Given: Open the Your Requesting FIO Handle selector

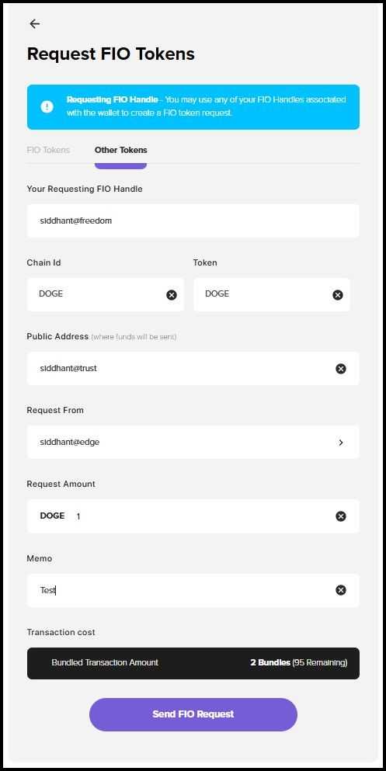Looking at the screenshot, I should [193, 221].
